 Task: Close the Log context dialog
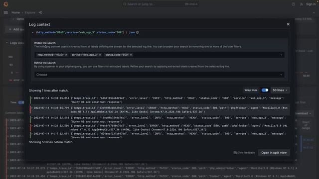tap(288, 24)
